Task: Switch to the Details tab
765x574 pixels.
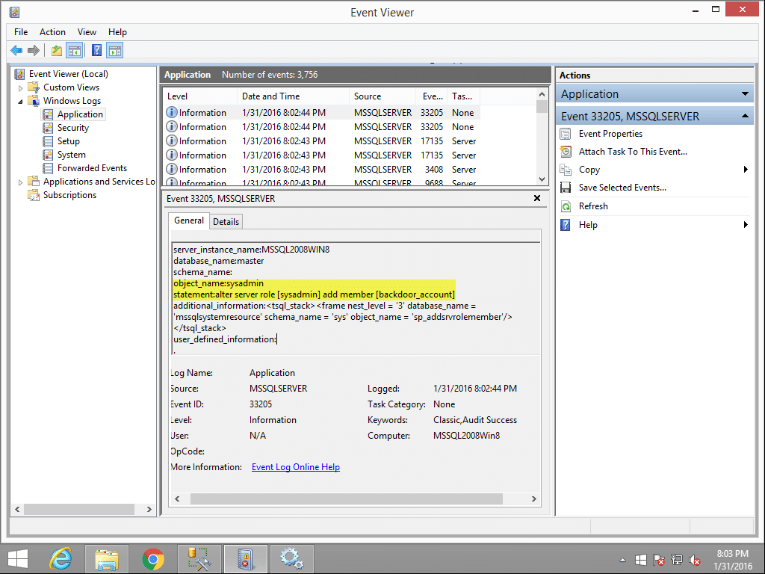Action: [x=226, y=222]
